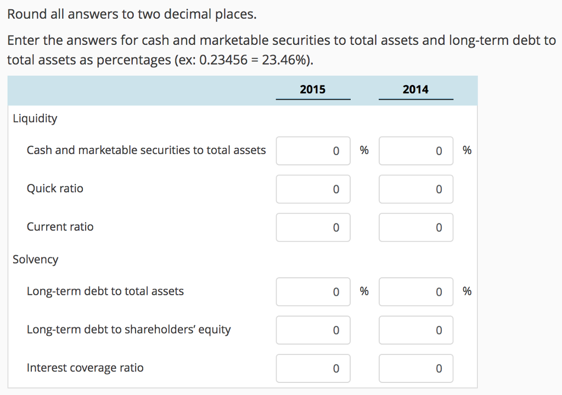Click the 2014 Long-term debt to shareholders' equity box
562x395 pixels.
click(415, 330)
